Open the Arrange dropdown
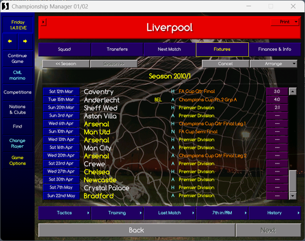Screen dimensions: 305x241 273,63
